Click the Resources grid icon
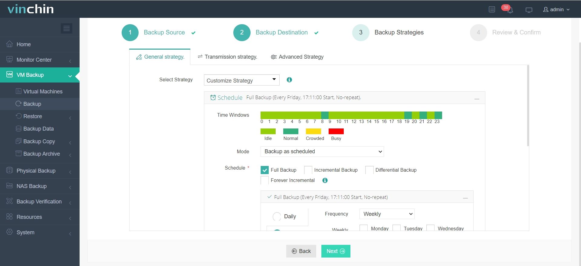 (9, 216)
